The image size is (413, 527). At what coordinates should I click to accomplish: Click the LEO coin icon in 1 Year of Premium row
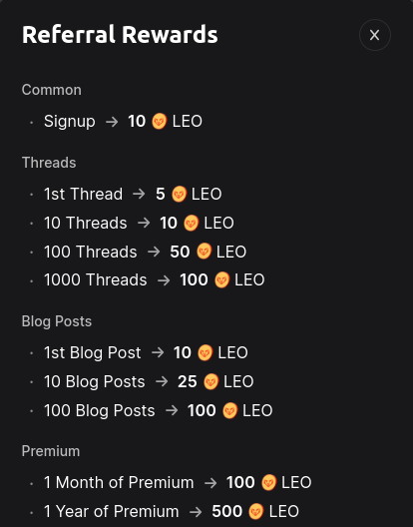(x=256, y=511)
